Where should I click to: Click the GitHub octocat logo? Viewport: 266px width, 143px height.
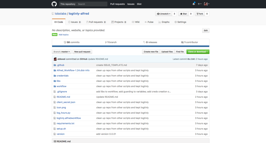[54, 4]
